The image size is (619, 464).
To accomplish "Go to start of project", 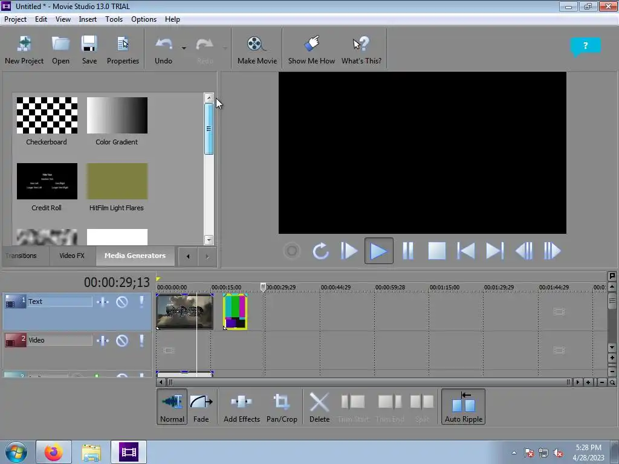I will (x=466, y=251).
